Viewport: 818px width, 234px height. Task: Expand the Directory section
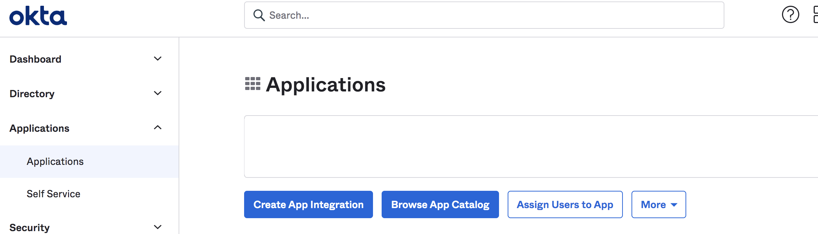click(x=157, y=93)
